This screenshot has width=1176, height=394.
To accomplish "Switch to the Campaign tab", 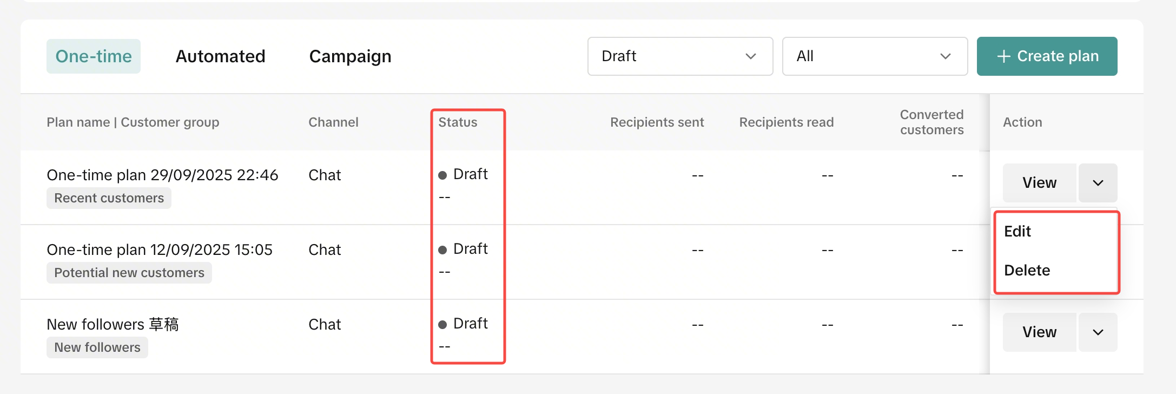I will point(350,56).
